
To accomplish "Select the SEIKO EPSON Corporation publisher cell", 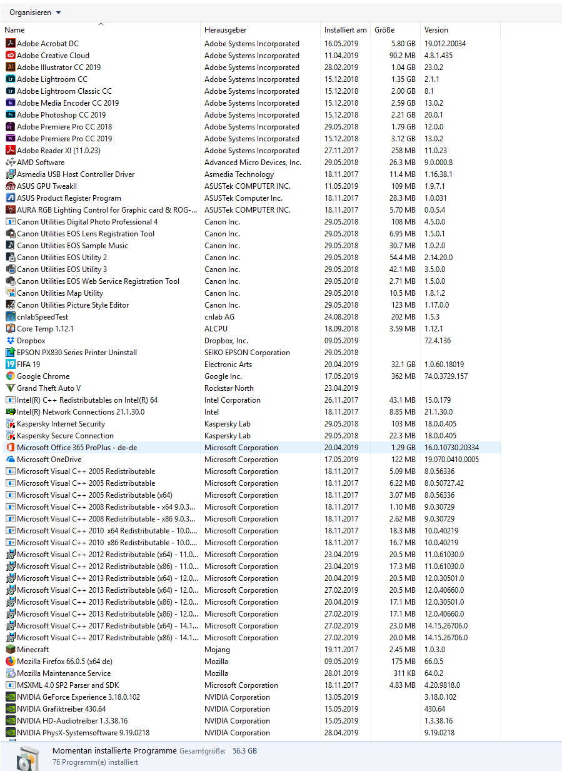I will point(247,353).
